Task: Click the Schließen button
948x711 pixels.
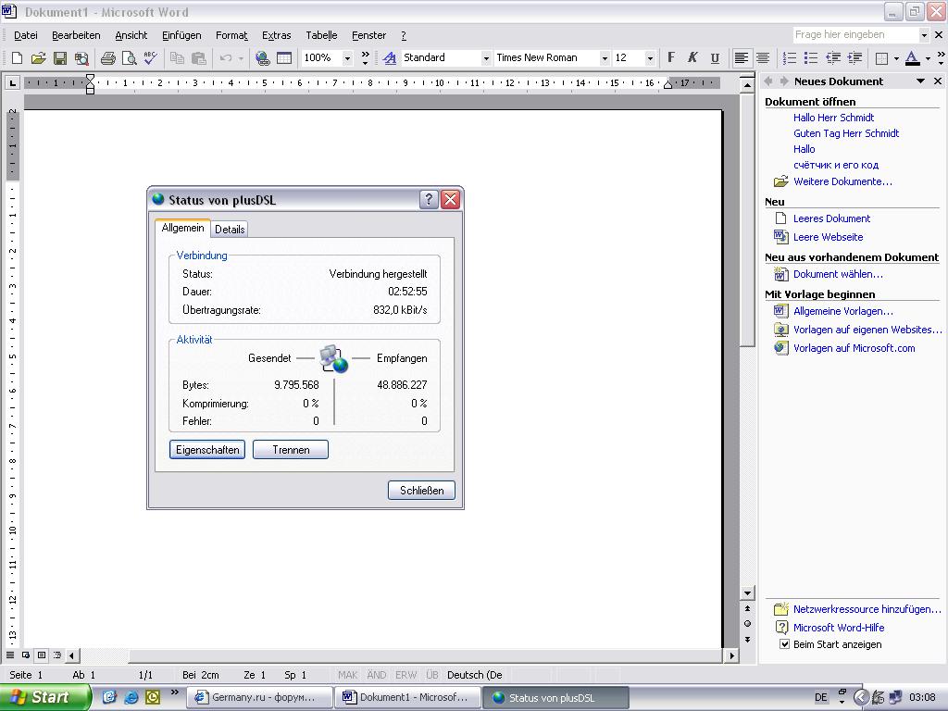Action: [421, 491]
